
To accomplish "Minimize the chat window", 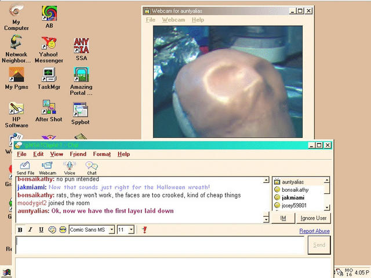I will (x=312, y=145).
